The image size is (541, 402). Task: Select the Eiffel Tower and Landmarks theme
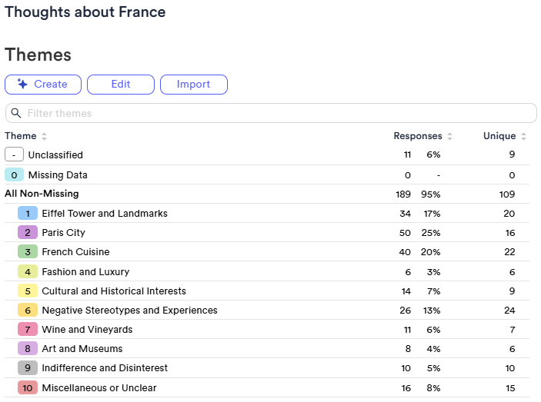coord(105,213)
